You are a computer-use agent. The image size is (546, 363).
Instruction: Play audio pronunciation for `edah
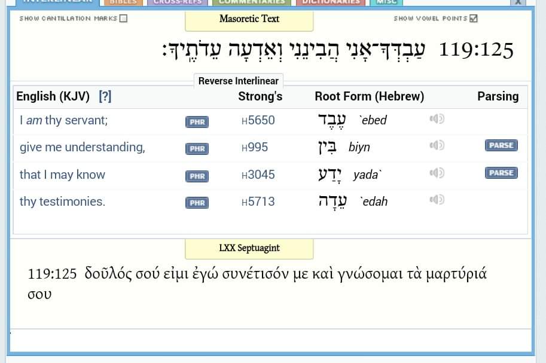[x=437, y=199]
